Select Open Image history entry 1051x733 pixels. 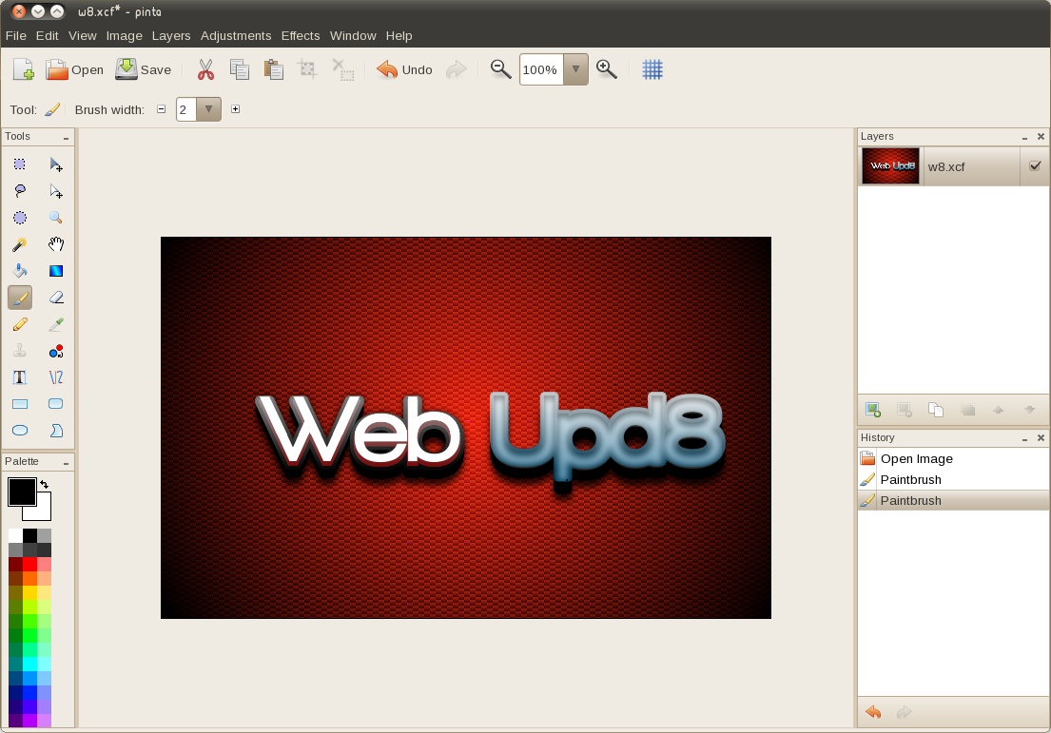(953, 458)
